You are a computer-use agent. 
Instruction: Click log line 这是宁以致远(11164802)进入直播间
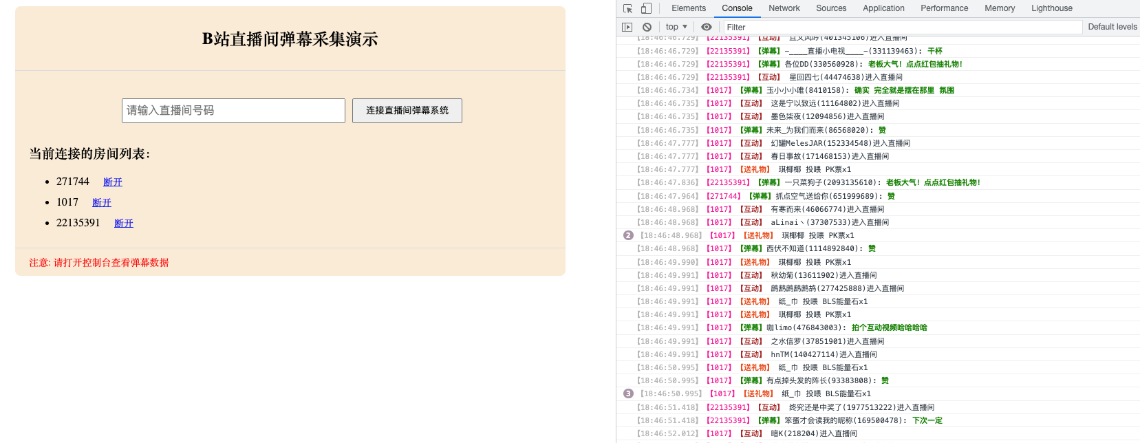tap(878, 103)
